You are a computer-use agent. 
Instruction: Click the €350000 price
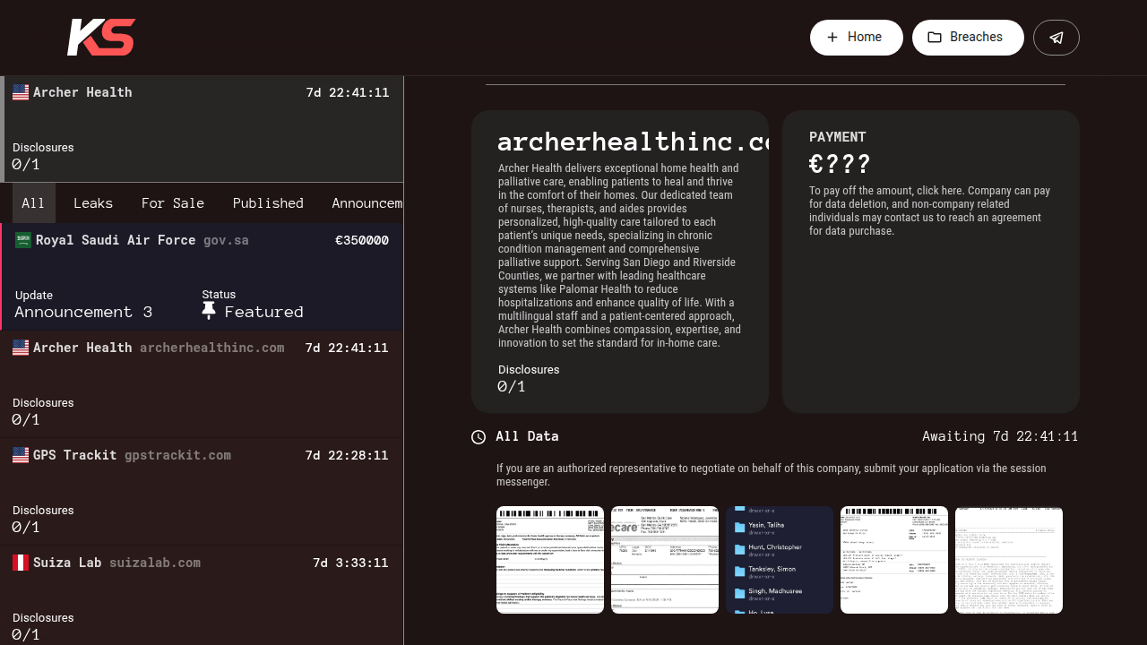pyautogui.click(x=362, y=240)
